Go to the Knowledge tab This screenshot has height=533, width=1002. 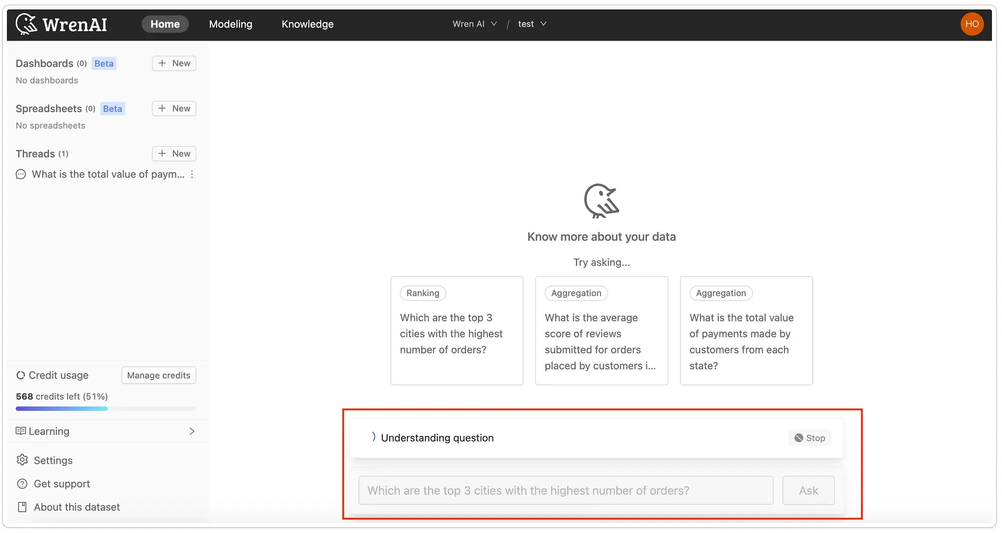tap(307, 24)
